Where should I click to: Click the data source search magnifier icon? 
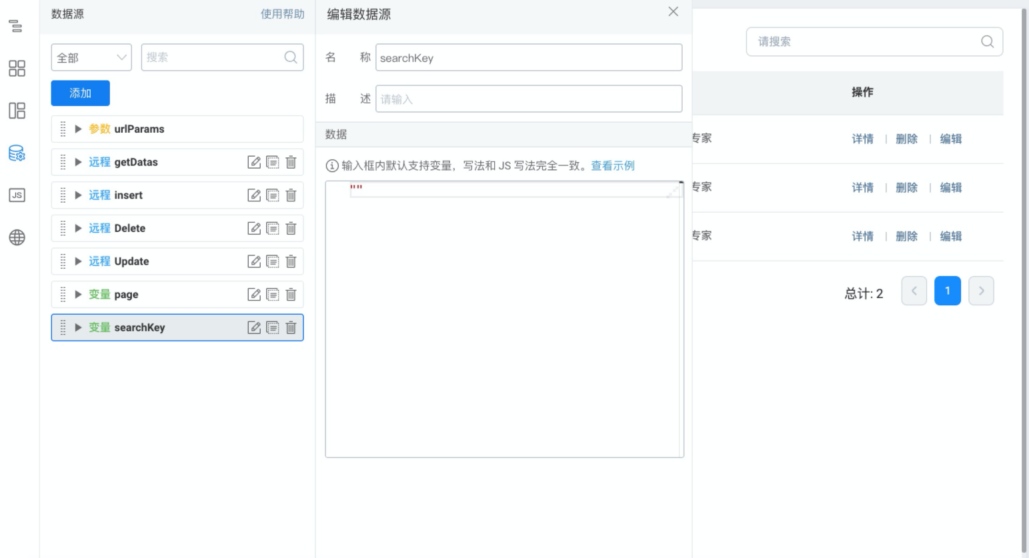pos(291,57)
